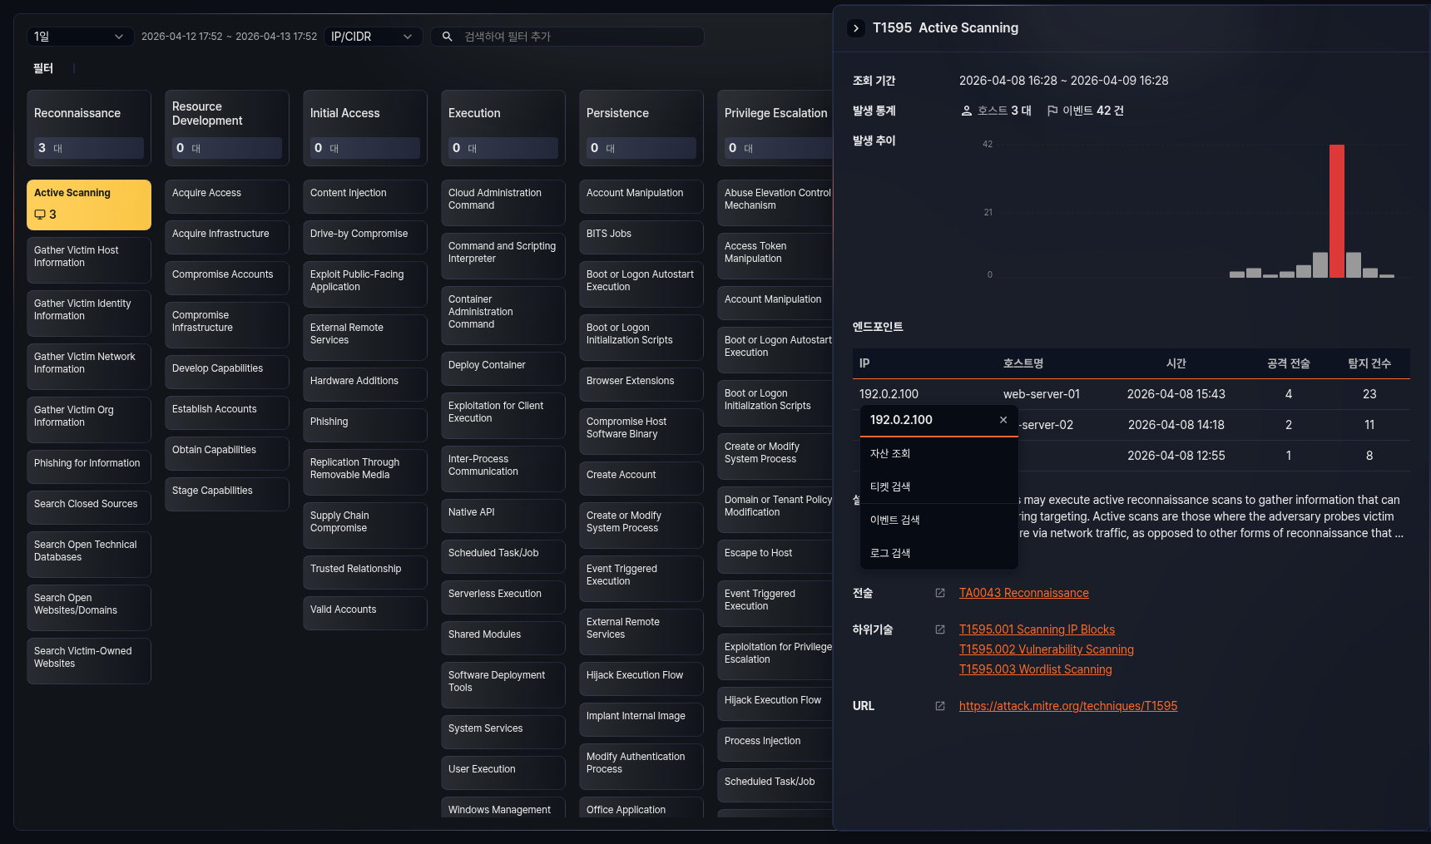Click the event flag icon in 발생 통계
This screenshot has height=844, width=1431.
(1052, 111)
